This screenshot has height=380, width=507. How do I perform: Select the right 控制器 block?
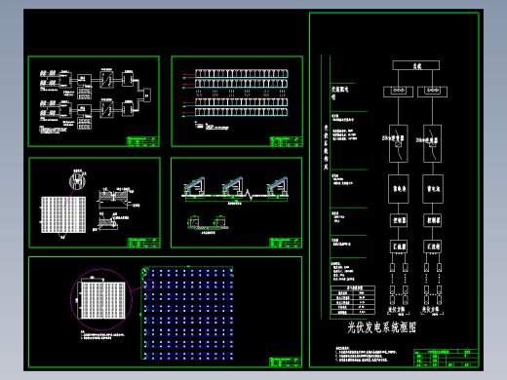click(x=433, y=220)
